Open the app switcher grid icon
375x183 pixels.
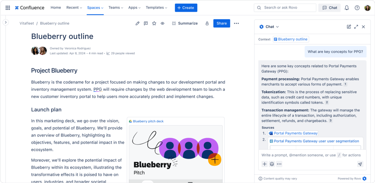pyautogui.click(x=7, y=7)
